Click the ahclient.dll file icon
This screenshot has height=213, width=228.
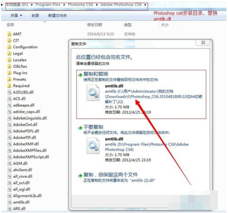[10, 170]
